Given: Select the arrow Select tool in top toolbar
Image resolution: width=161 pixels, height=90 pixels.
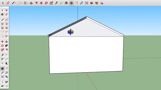Looking at the screenshot, I should click(x=3, y=3).
